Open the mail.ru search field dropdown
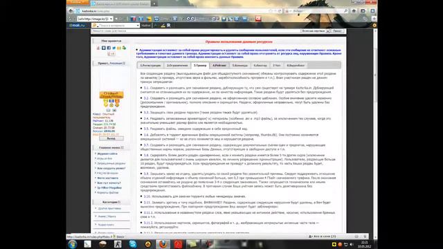 pos(138,26)
